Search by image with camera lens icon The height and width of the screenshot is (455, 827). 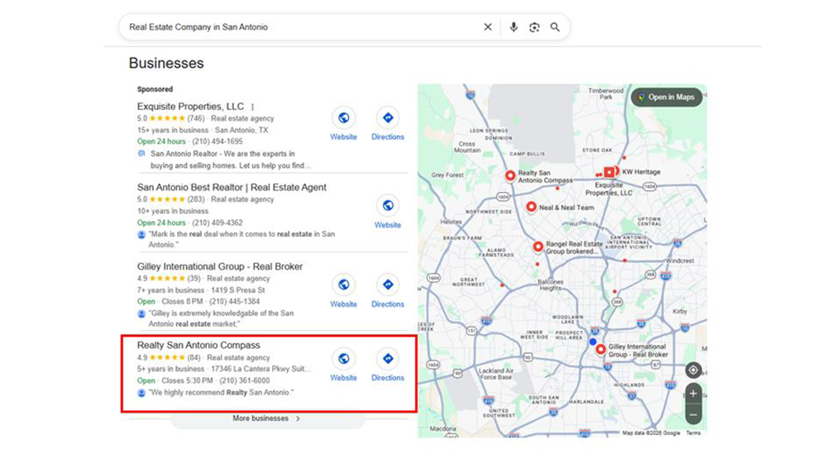(x=534, y=27)
